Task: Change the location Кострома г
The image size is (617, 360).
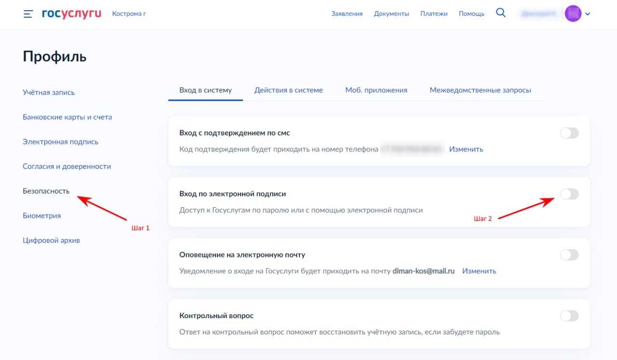Action: click(129, 13)
